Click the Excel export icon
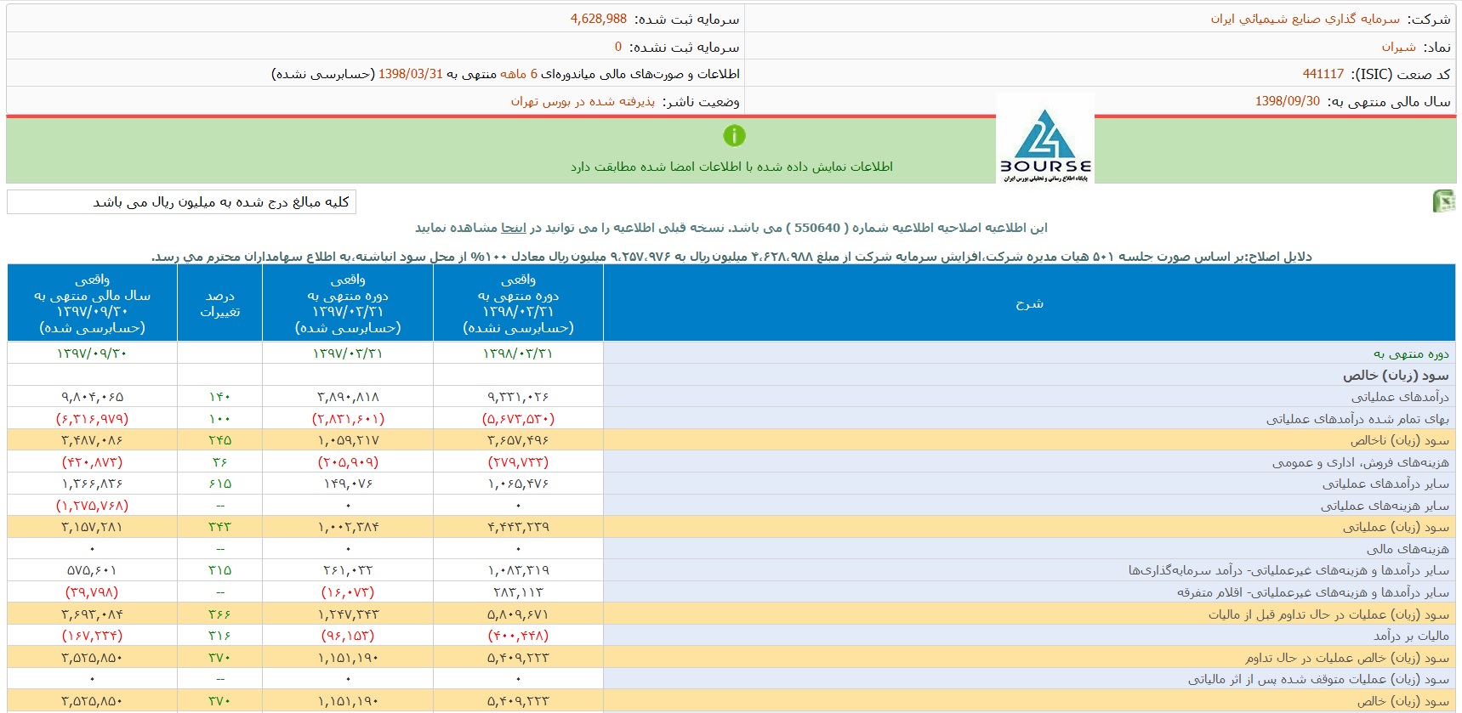 (x=1443, y=201)
